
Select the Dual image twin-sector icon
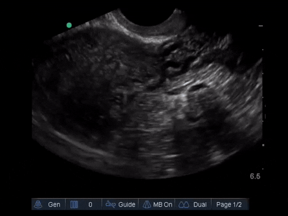(x=184, y=205)
